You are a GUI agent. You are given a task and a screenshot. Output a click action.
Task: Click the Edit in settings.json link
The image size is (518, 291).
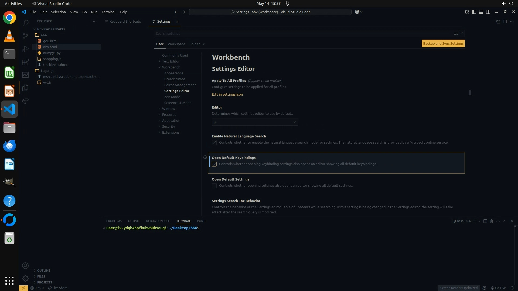227,94
